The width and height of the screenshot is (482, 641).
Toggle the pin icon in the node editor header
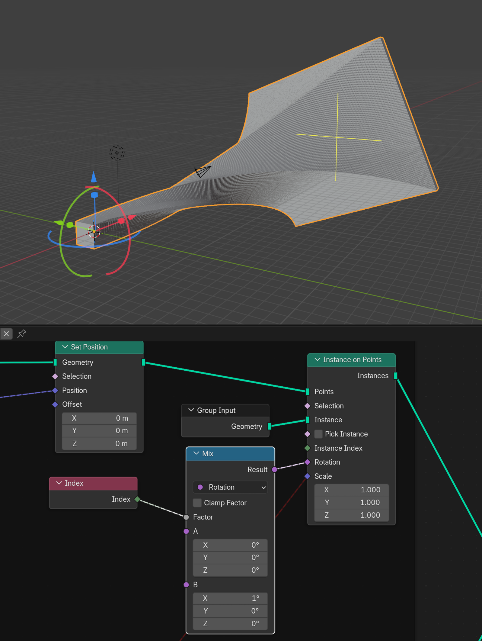click(x=21, y=334)
